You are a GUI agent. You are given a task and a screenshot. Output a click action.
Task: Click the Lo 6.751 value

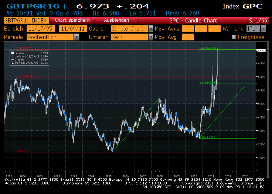143,14
